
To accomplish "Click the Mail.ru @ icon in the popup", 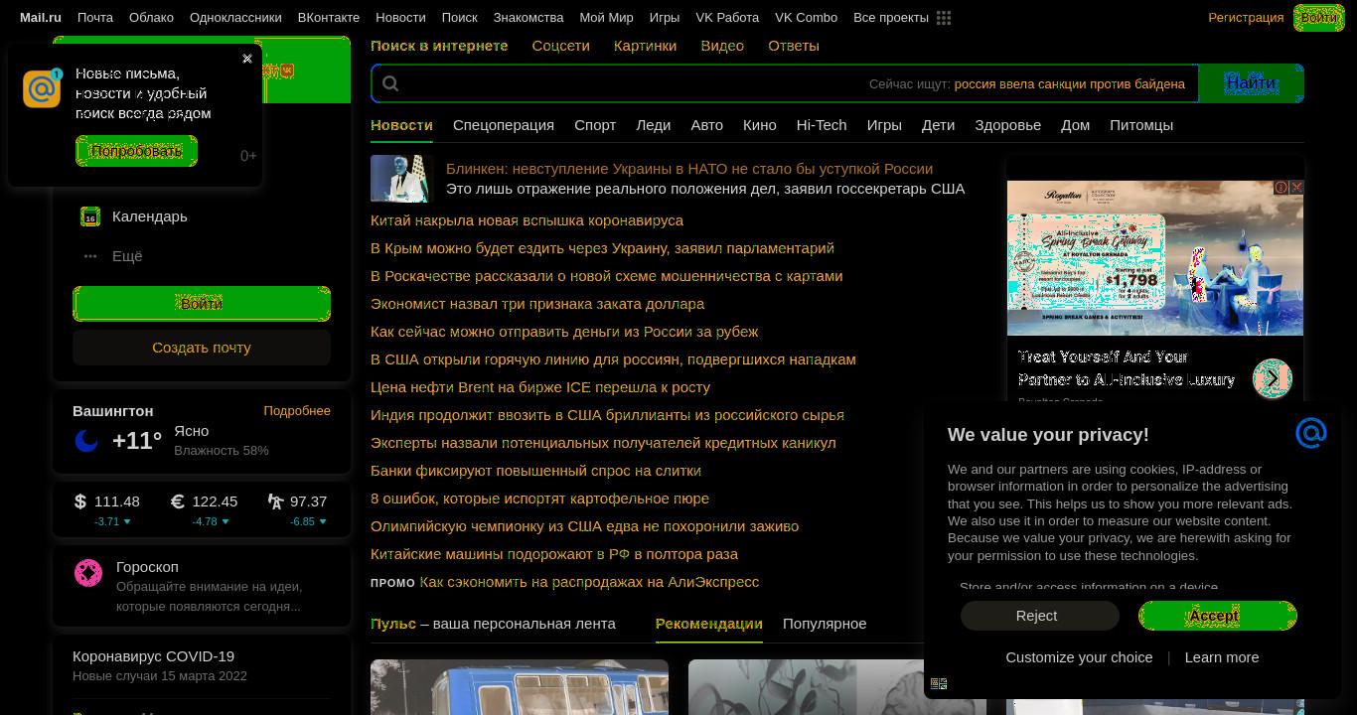I will pos(42,89).
